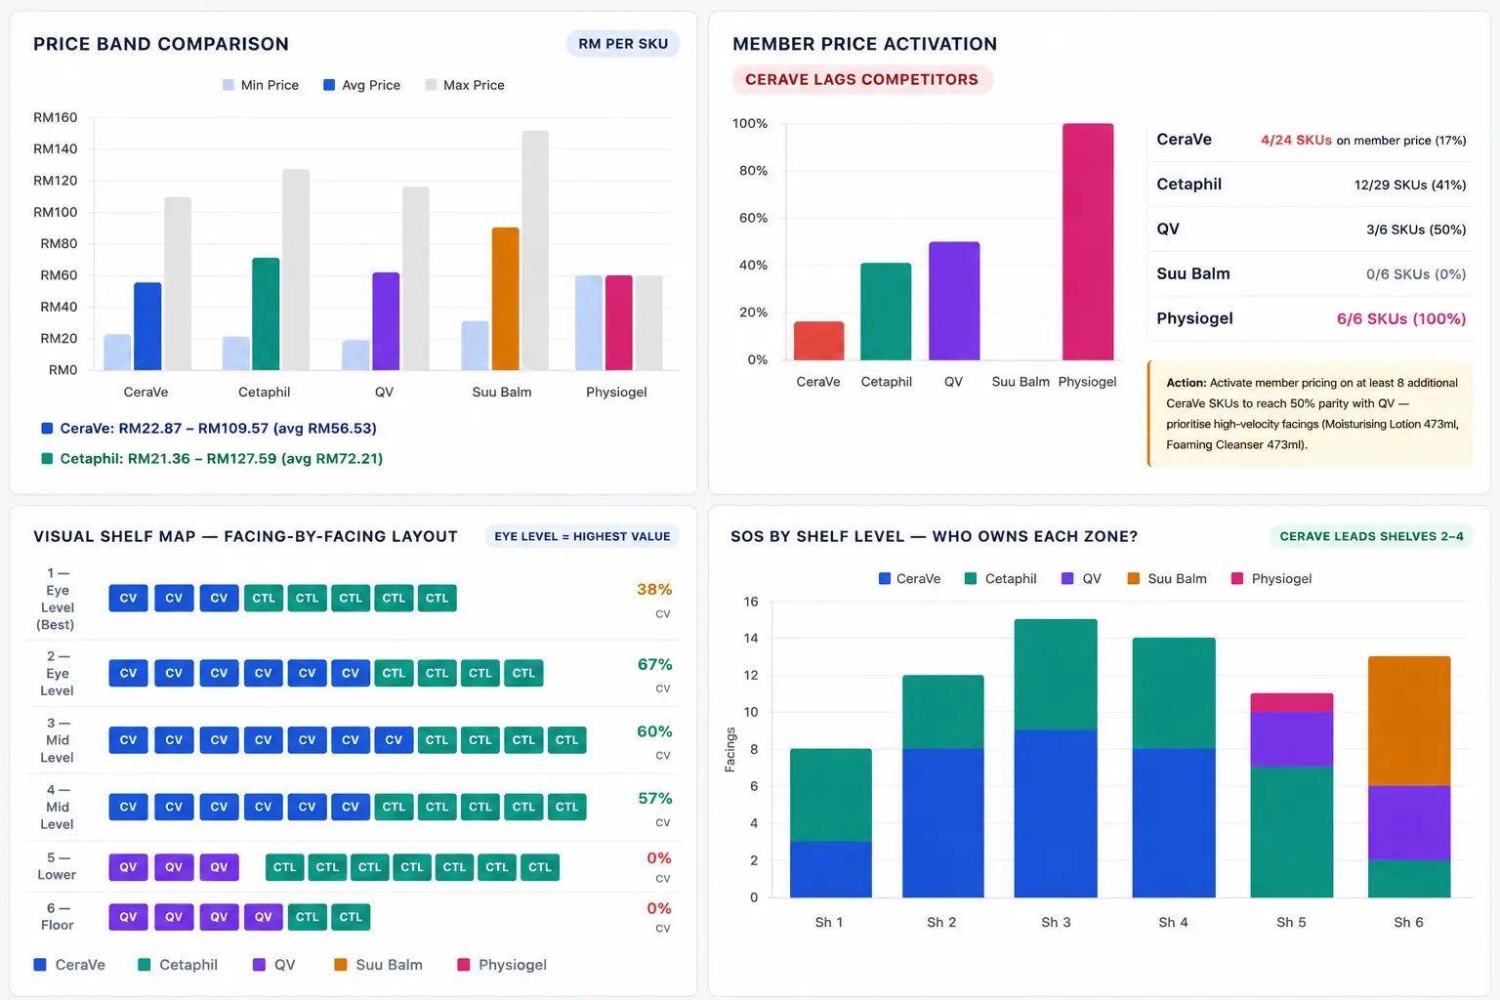1500x1000 pixels.
Task: Click the 0% CV share on 5 — Lower row
Action: pyautogui.click(x=659, y=858)
